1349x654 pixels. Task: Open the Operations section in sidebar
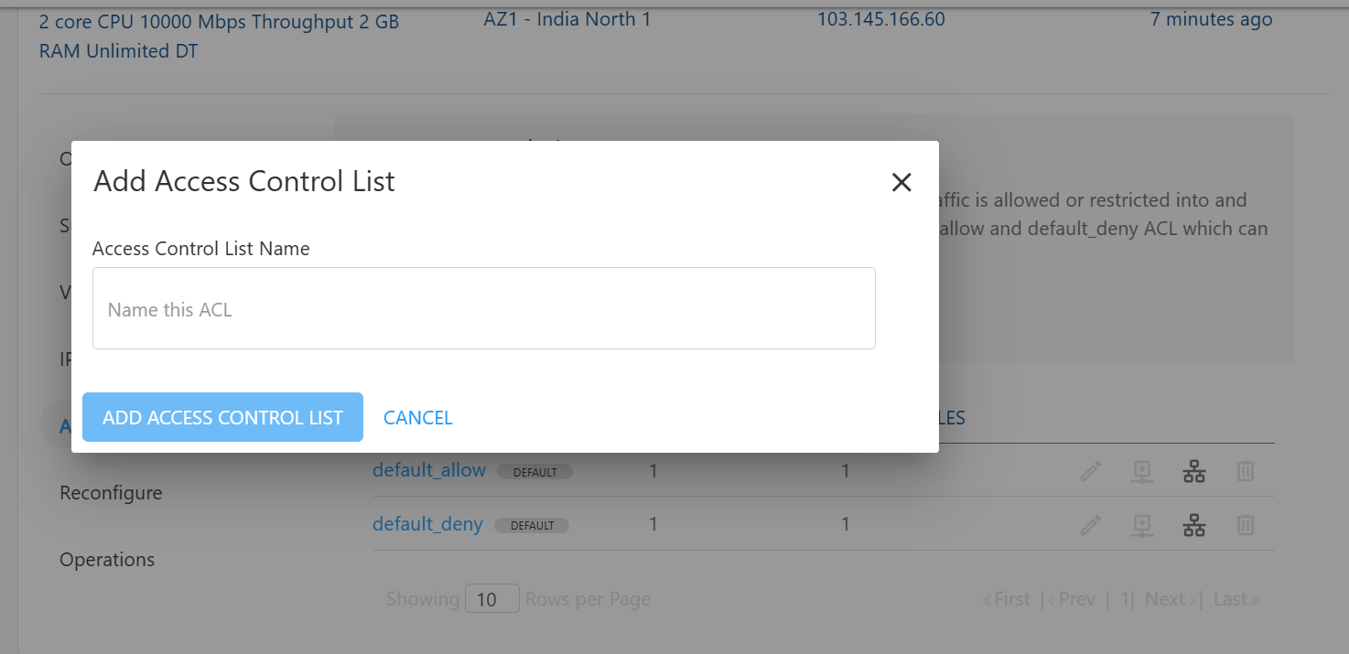pyautogui.click(x=107, y=560)
